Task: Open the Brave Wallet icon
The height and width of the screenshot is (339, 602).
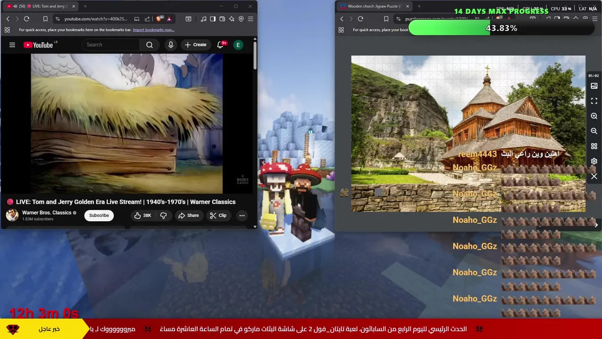Action: point(222,19)
